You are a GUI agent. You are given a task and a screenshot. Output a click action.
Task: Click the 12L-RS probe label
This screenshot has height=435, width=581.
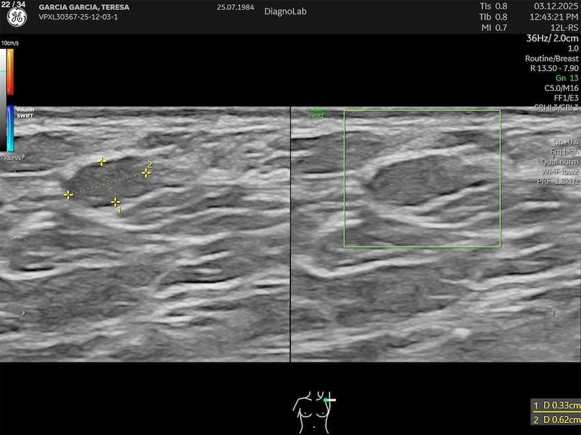[x=565, y=27]
